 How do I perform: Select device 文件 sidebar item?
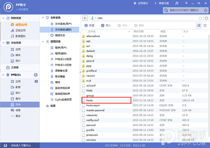click(20, 104)
